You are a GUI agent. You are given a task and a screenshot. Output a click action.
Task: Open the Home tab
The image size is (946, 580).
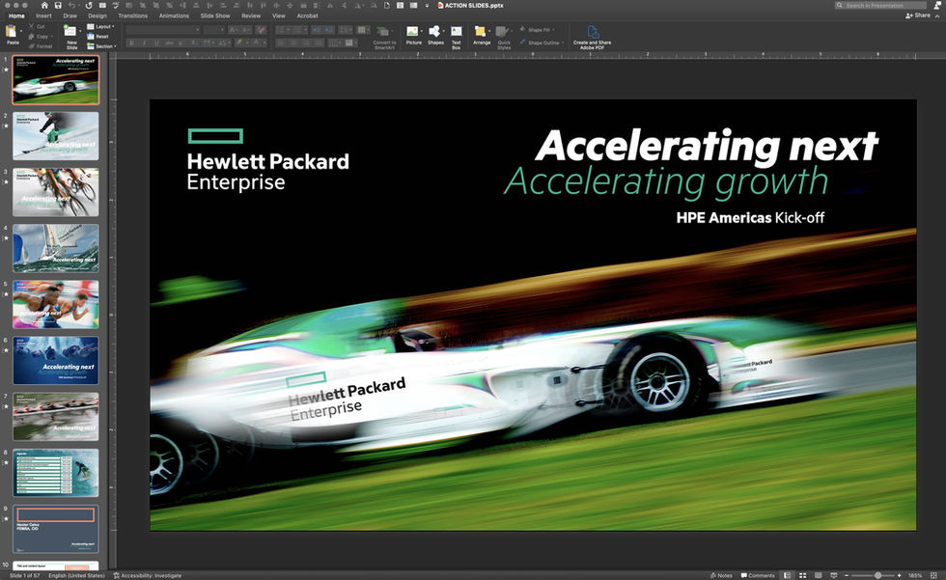[17, 15]
